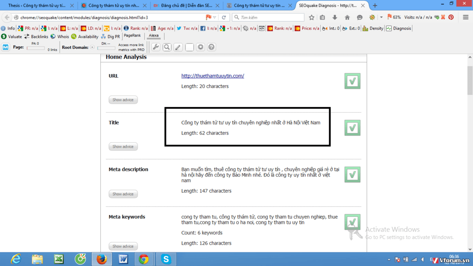The height and width of the screenshot is (266, 473).
Task: Select the PageRank toolbar tab
Action: (x=132, y=35)
